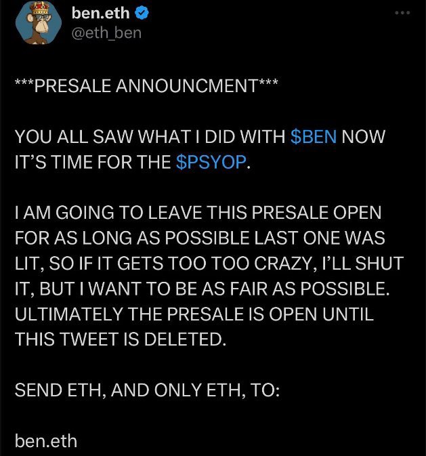Click the line 'ULTIMATELY THE PRESALE IS OPEN UNTIL'
Viewport: 426px width, 456px height.
[194, 314]
